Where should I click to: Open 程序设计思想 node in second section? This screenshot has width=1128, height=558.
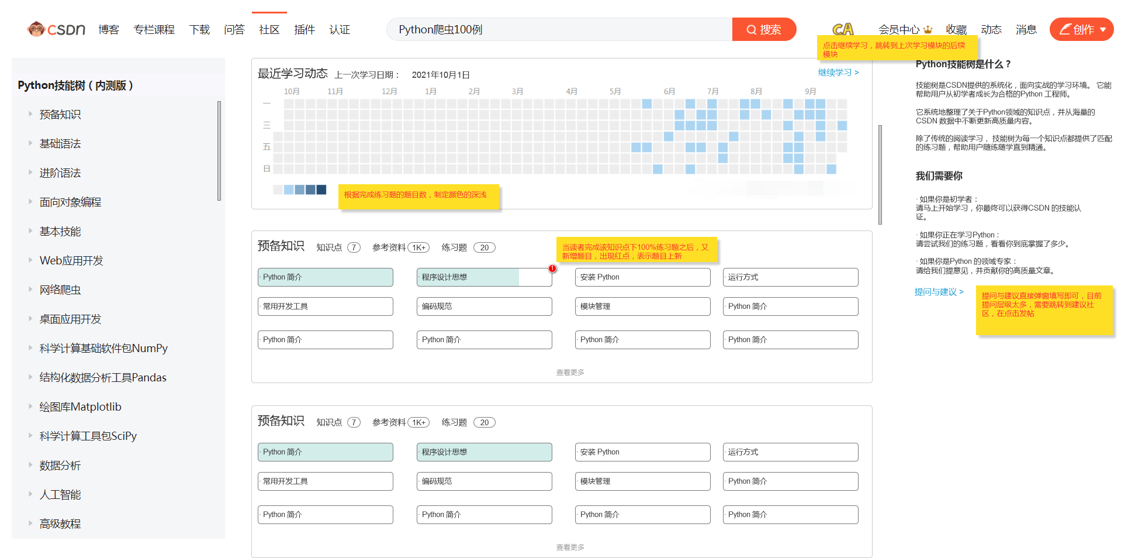[485, 452]
